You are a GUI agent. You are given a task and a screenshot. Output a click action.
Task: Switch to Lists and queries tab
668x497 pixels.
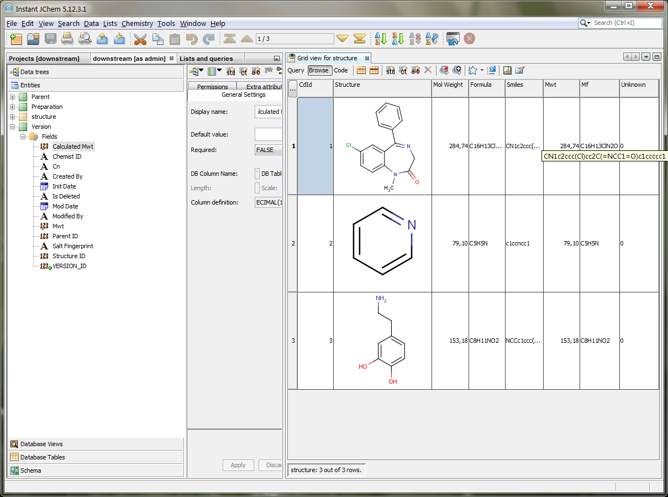pyautogui.click(x=206, y=59)
